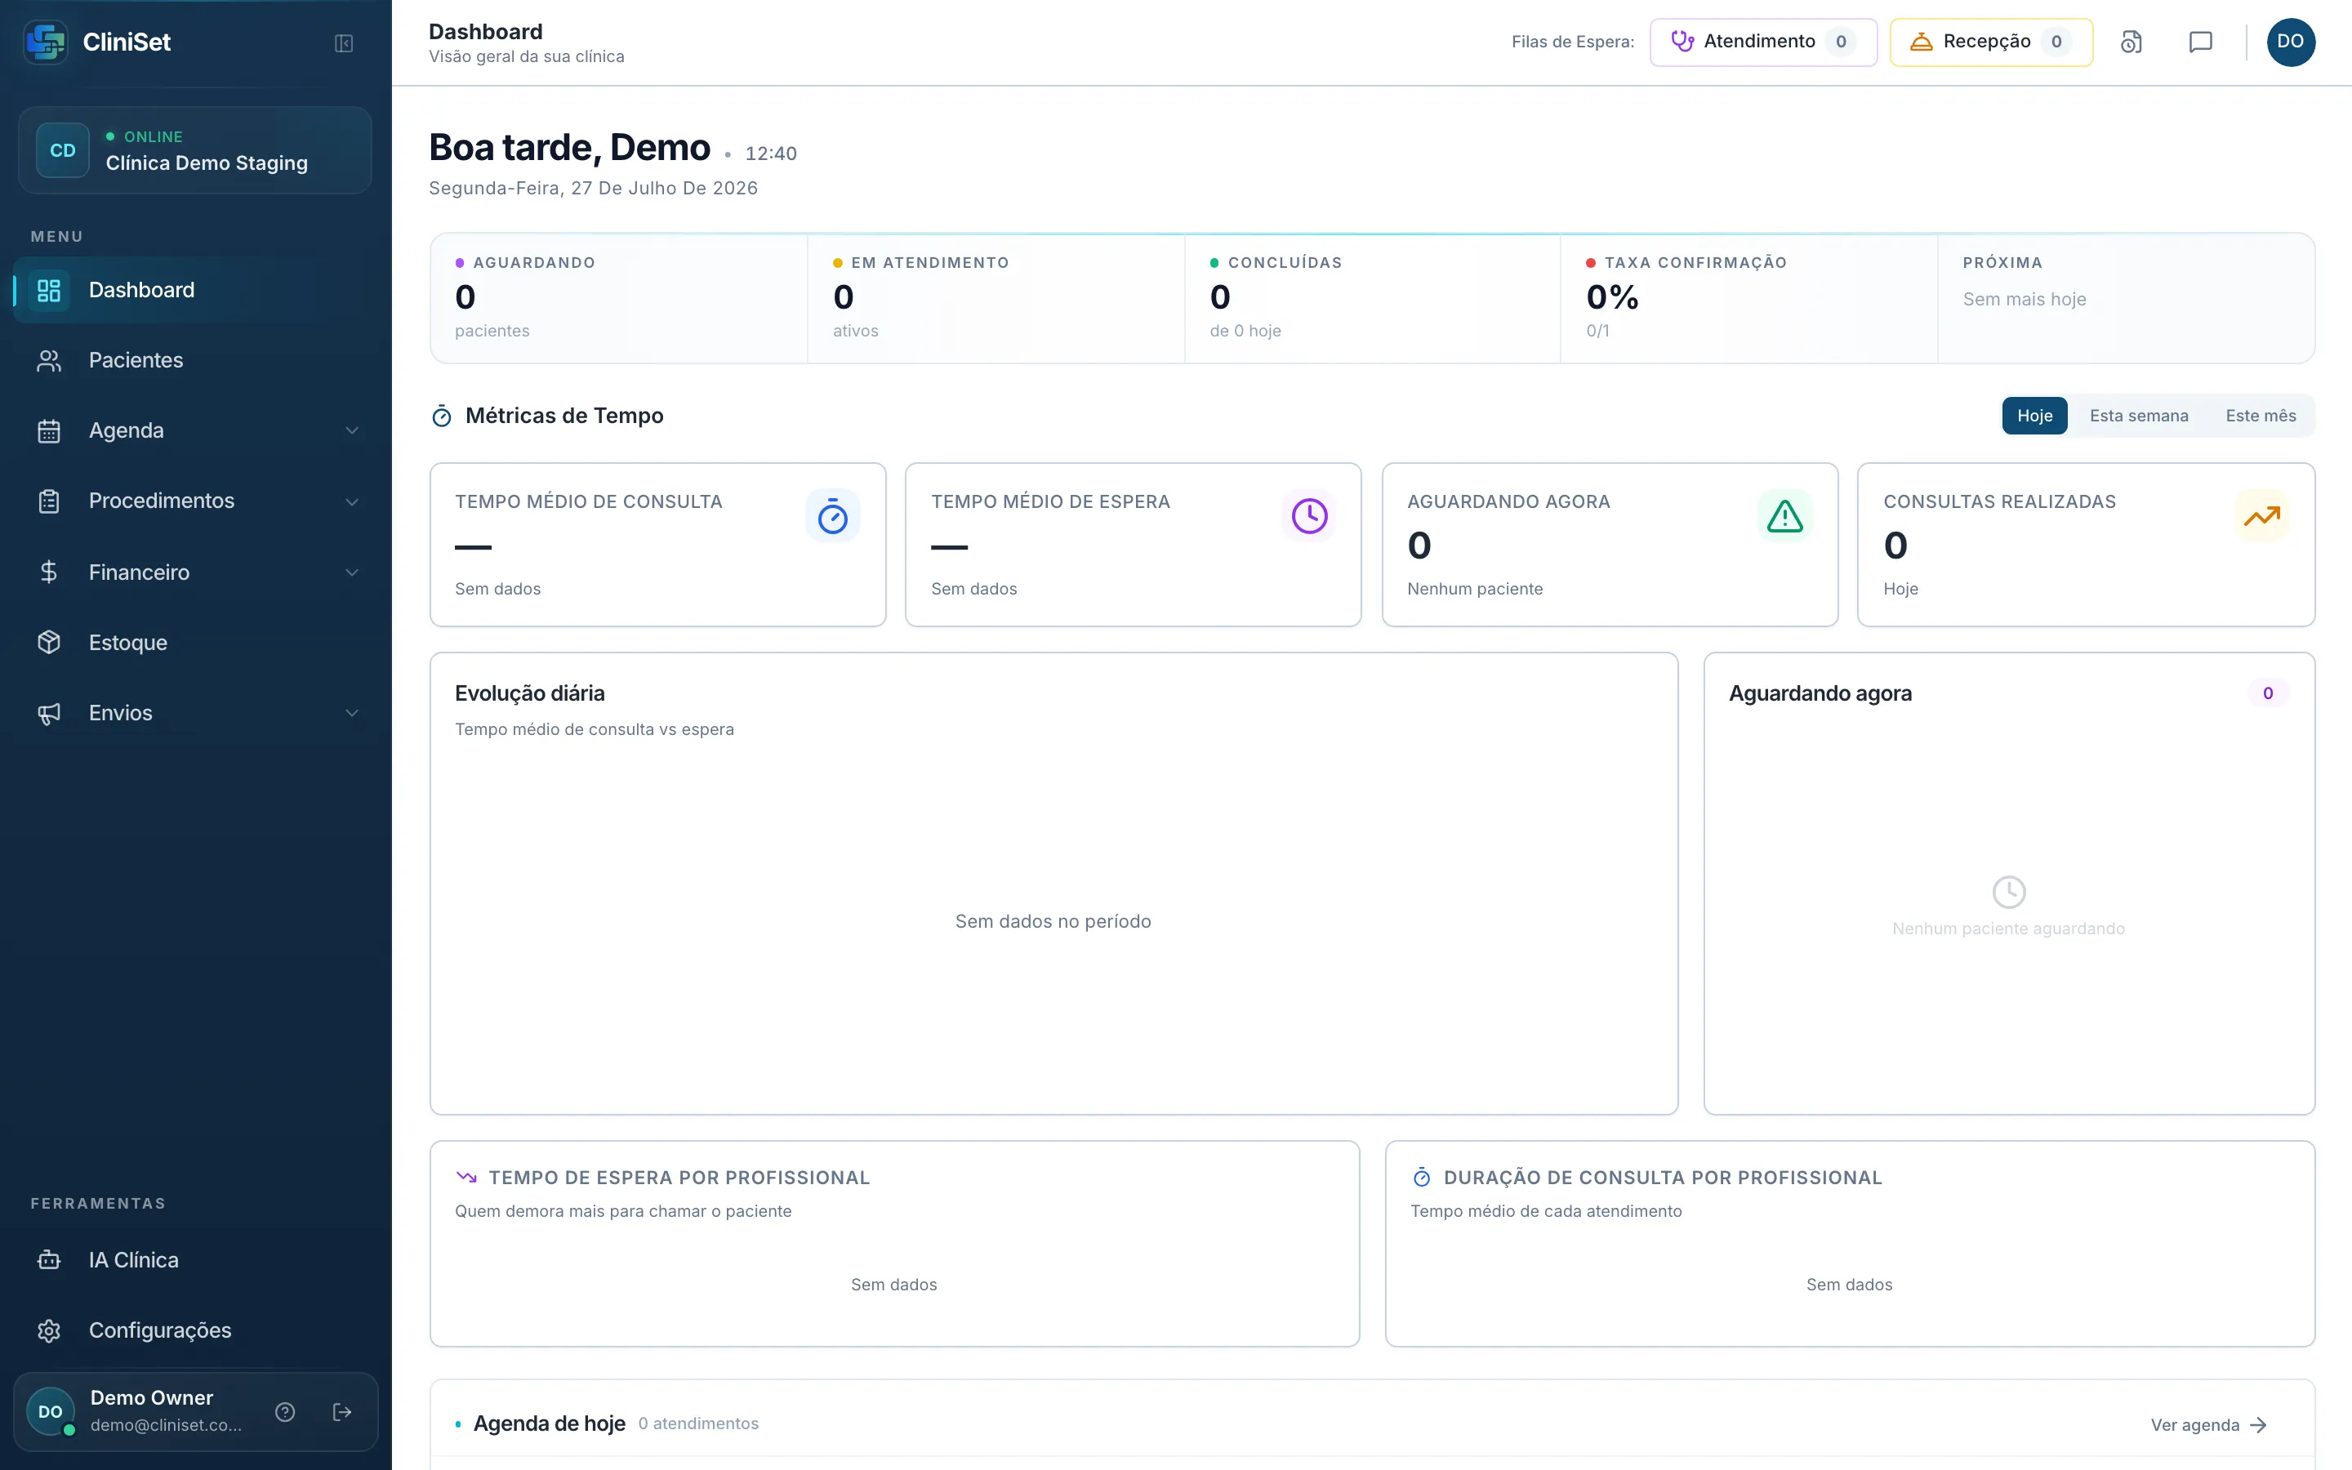The height and width of the screenshot is (1470, 2352).
Task: Open Configurações menu item
Action: tap(195, 1330)
